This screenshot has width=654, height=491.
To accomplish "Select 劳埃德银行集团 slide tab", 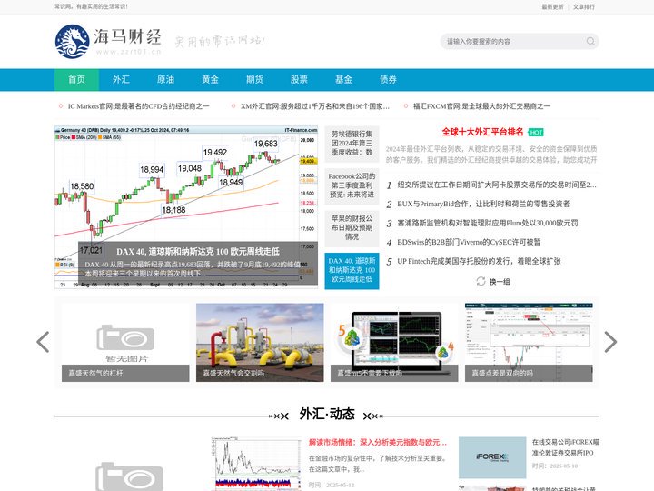I will coord(352,144).
